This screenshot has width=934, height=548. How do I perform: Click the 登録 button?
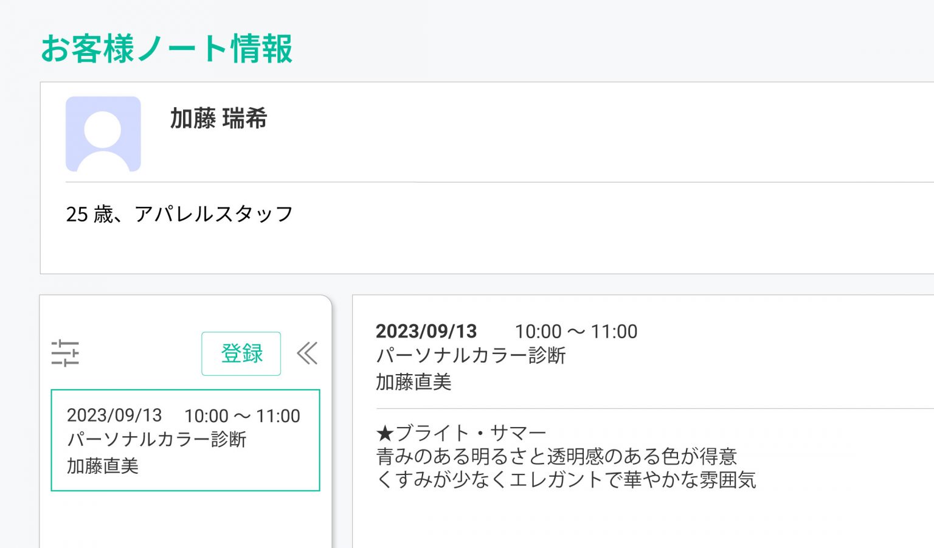point(241,353)
